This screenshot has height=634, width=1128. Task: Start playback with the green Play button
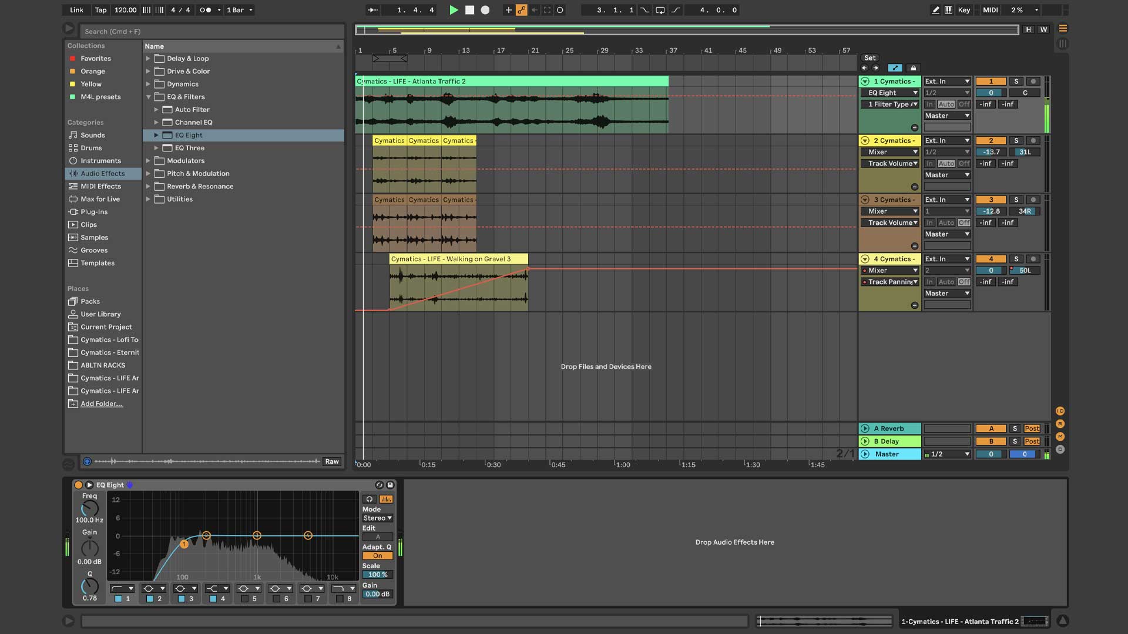click(x=453, y=10)
